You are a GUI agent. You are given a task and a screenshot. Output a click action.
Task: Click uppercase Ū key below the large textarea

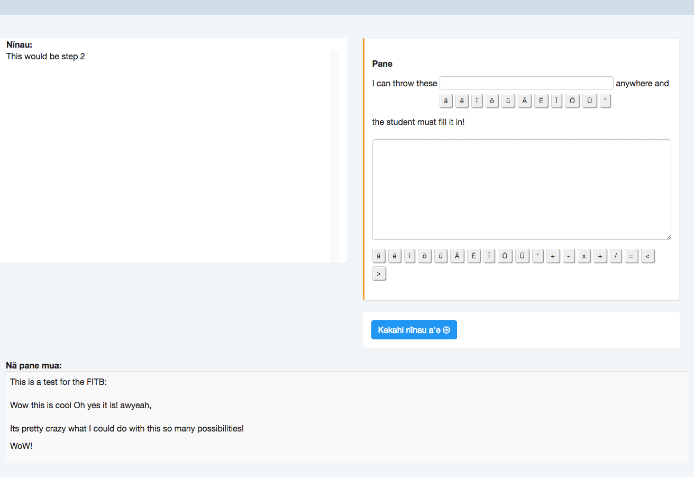522,256
